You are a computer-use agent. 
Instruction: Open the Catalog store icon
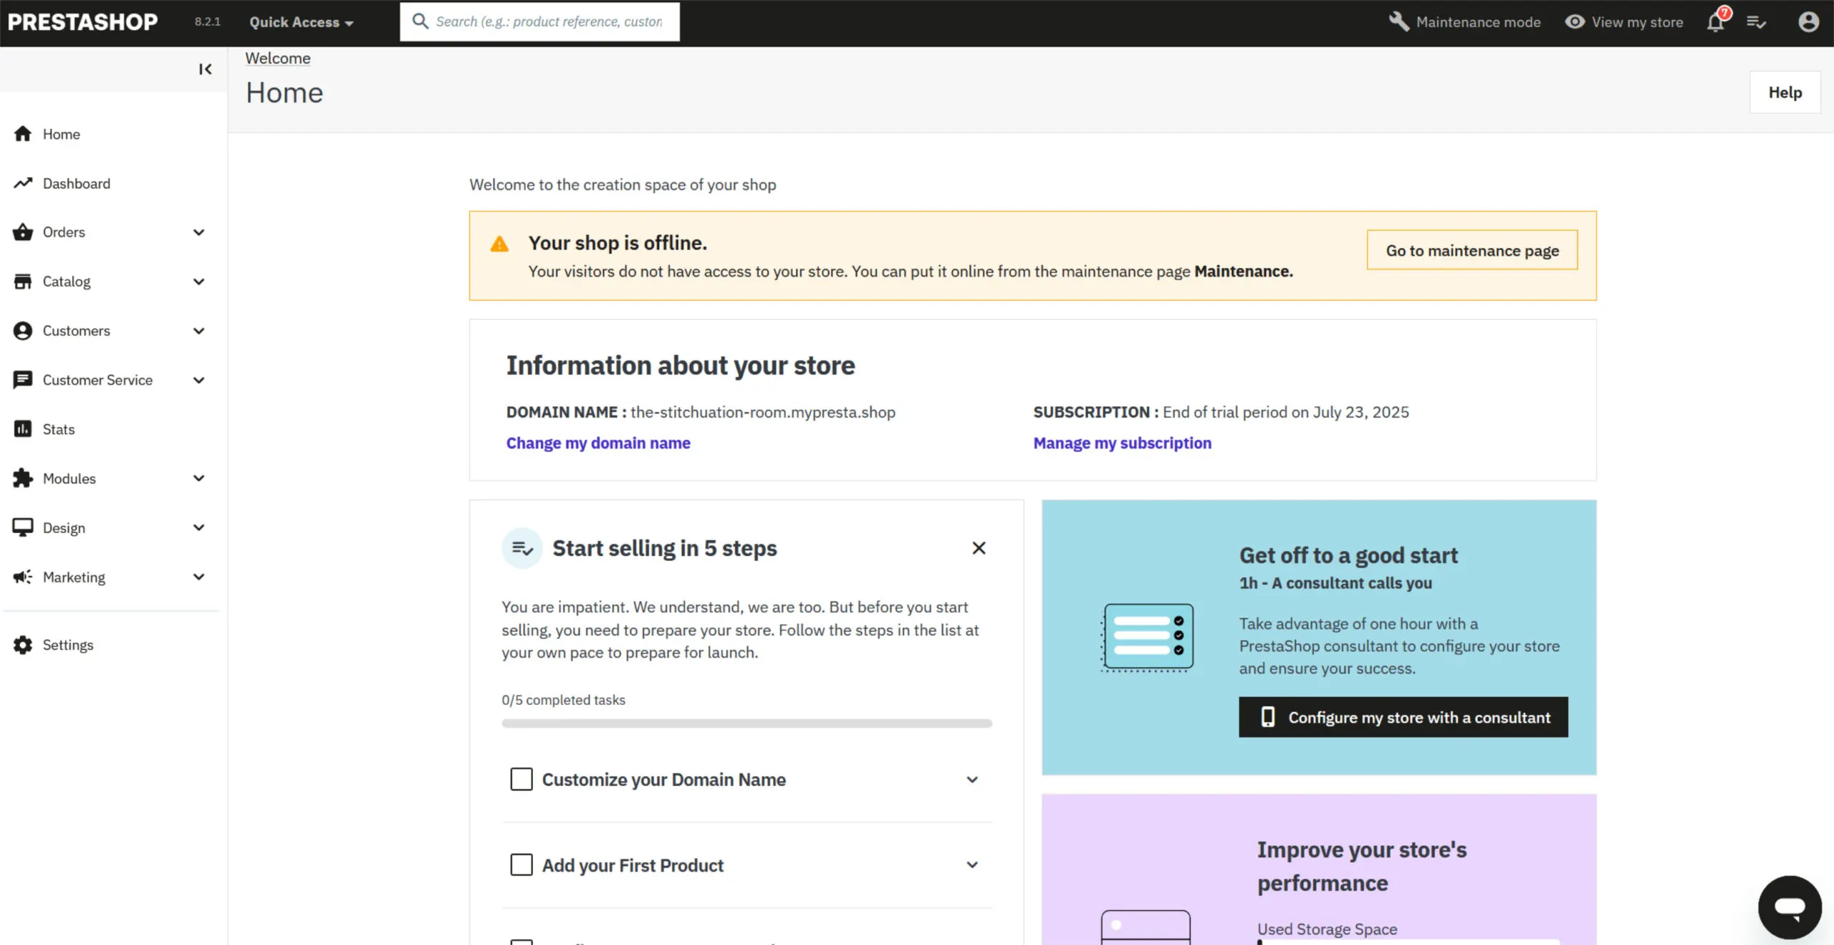23,281
